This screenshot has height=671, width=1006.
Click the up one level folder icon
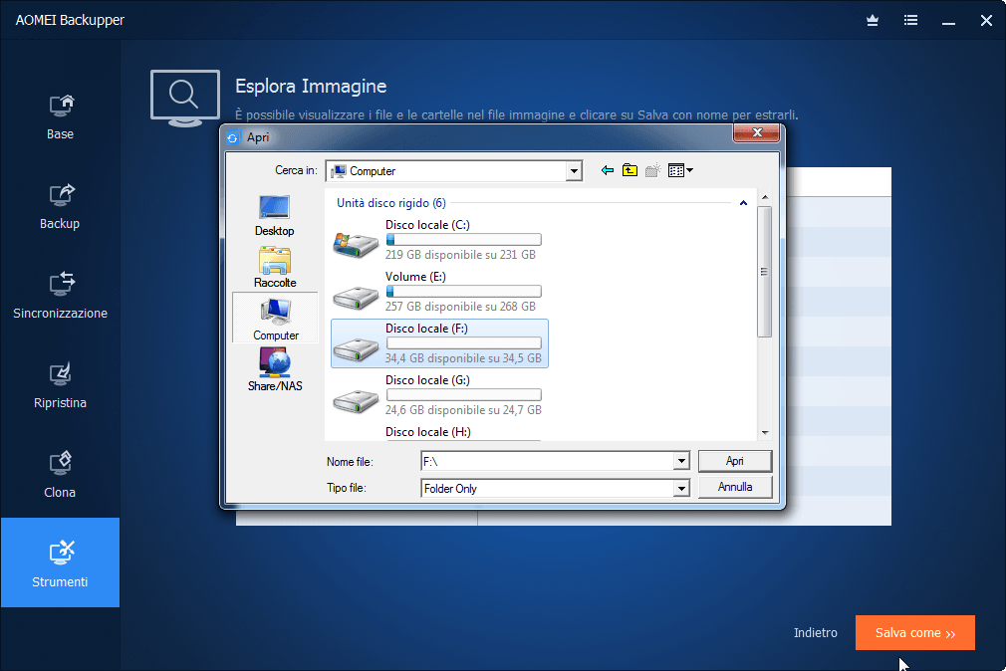click(630, 170)
